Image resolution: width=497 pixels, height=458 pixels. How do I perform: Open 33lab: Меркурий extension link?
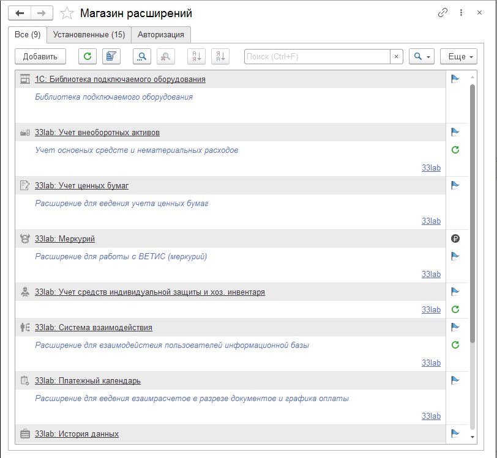(65, 239)
